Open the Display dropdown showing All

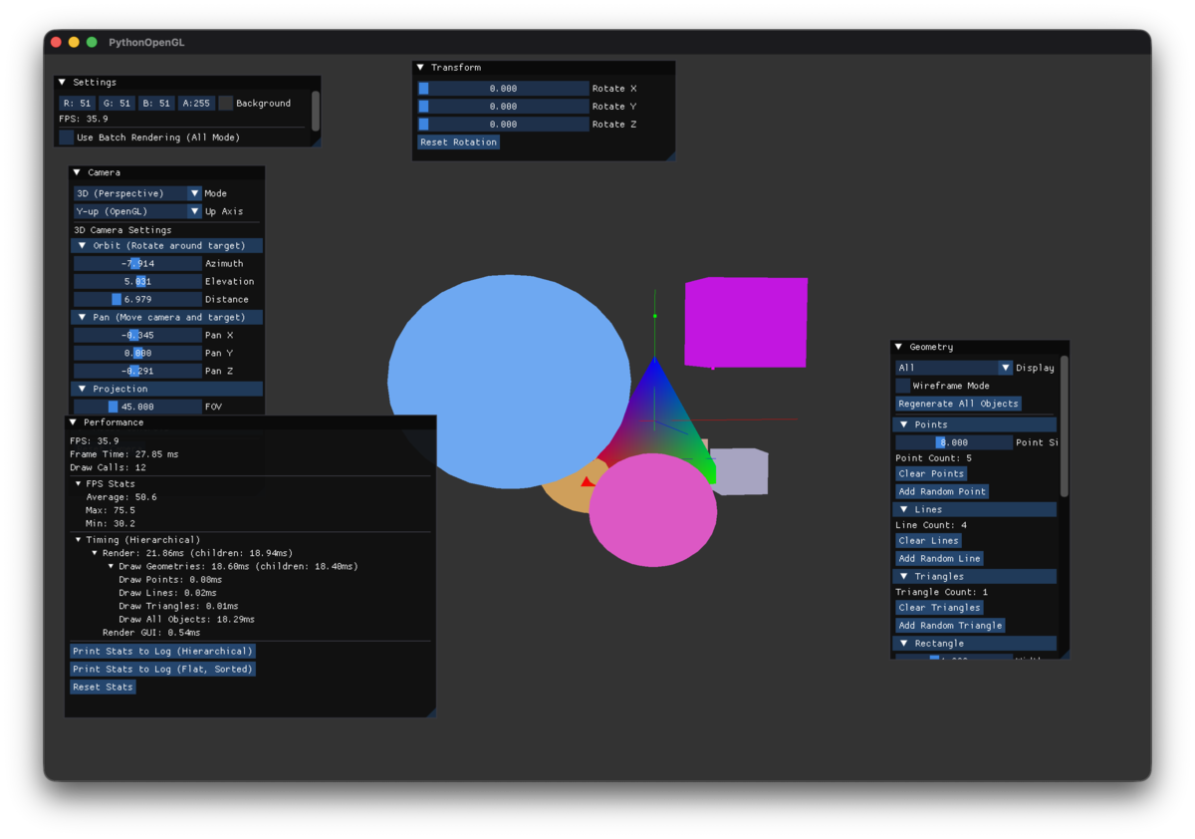[954, 368]
